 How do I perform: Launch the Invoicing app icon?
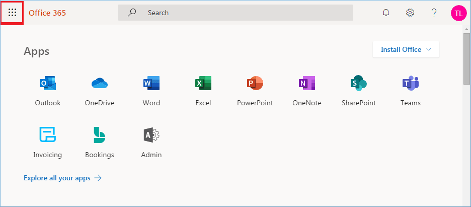tap(48, 134)
